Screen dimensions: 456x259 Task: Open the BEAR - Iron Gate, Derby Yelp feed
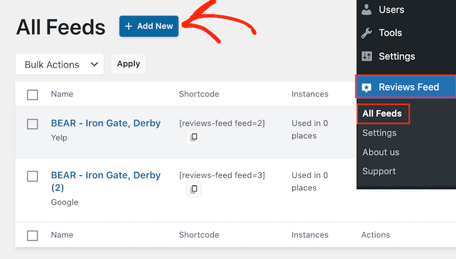tap(105, 123)
